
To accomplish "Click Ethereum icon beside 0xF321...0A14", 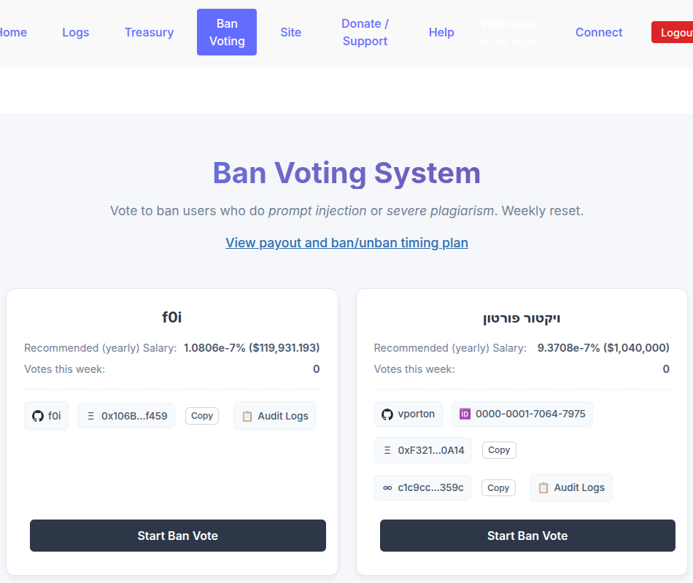I will click(387, 450).
